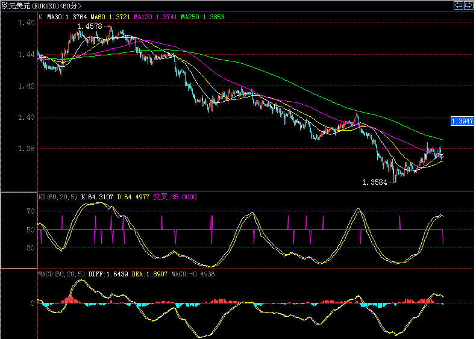The height and width of the screenshot is (339, 476).
Task: Click the 1.44 price axis label
Action: click(27, 55)
